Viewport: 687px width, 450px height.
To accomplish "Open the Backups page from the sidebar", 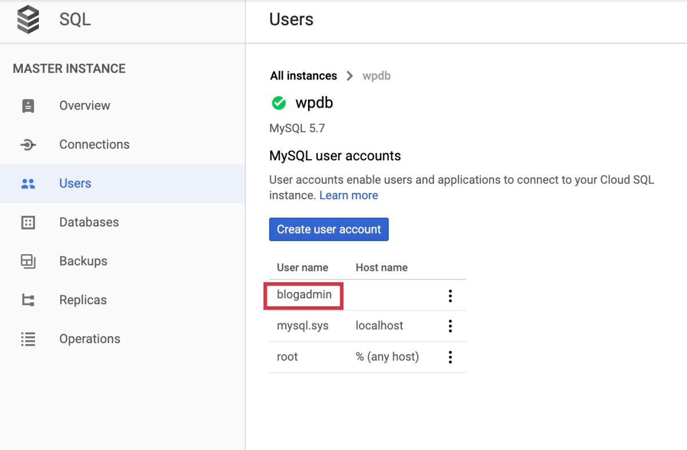I will pos(83,261).
